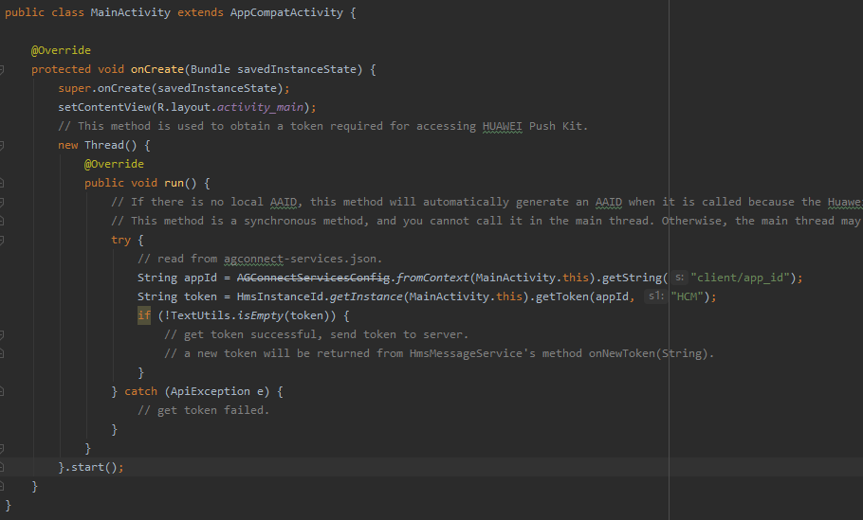Fold the new Thread() block in gutter
The image size is (863, 520).
pos(3,145)
